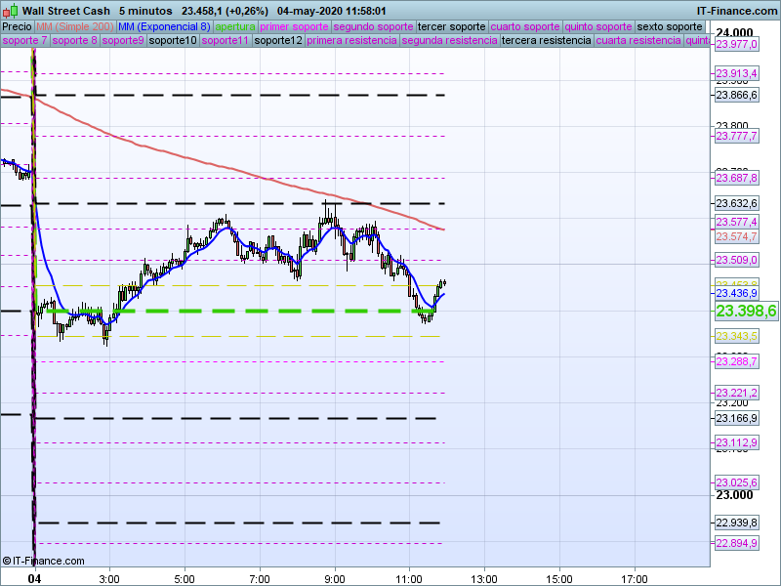The height and width of the screenshot is (586, 781).
Task: Click the tercera resistencia label
Action: [545, 41]
